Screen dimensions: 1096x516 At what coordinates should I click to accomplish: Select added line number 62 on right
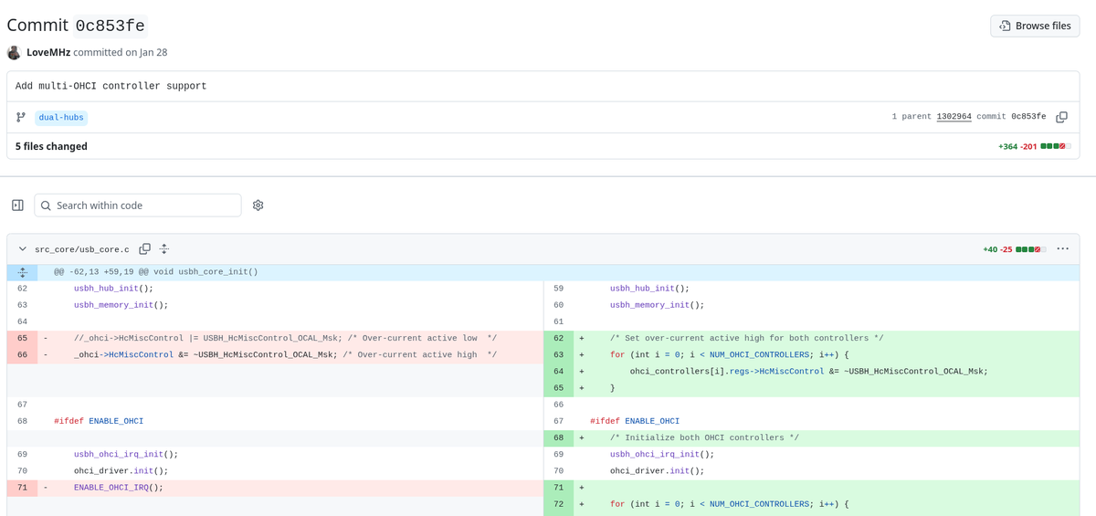coord(558,338)
